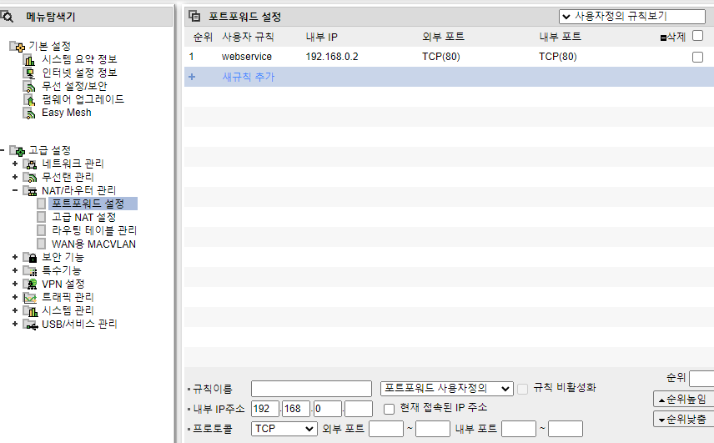Click the page icon beside WAN용 MACVLAN
This screenshot has height=443, width=714.
[x=42, y=244]
